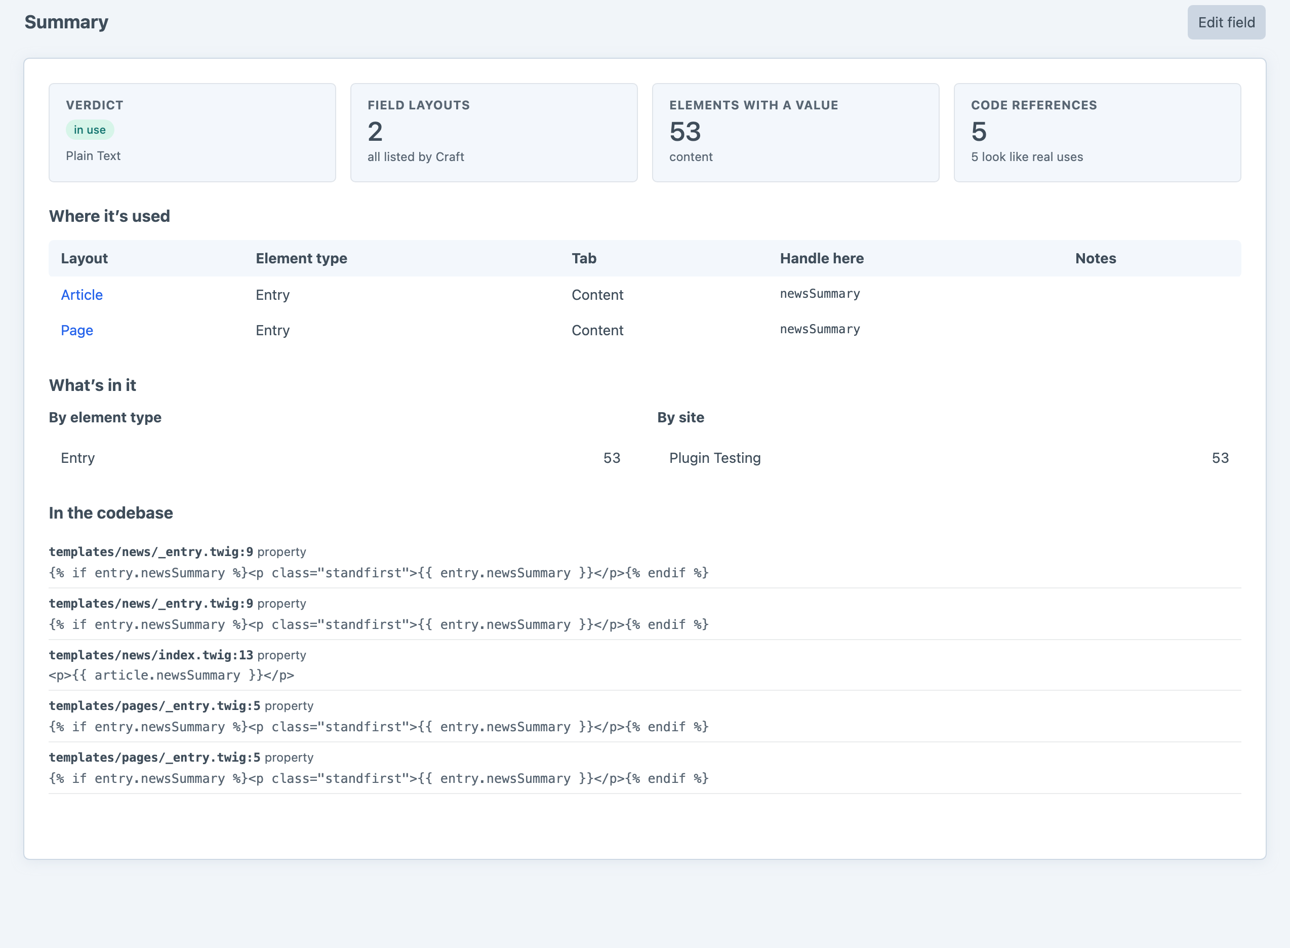Click the 'By element type' subheading
Screen dimensions: 1290x948
(105, 417)
